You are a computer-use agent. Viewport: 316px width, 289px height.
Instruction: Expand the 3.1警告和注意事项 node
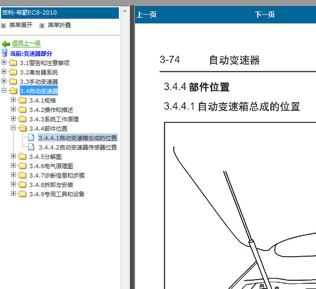pos(4,62)
